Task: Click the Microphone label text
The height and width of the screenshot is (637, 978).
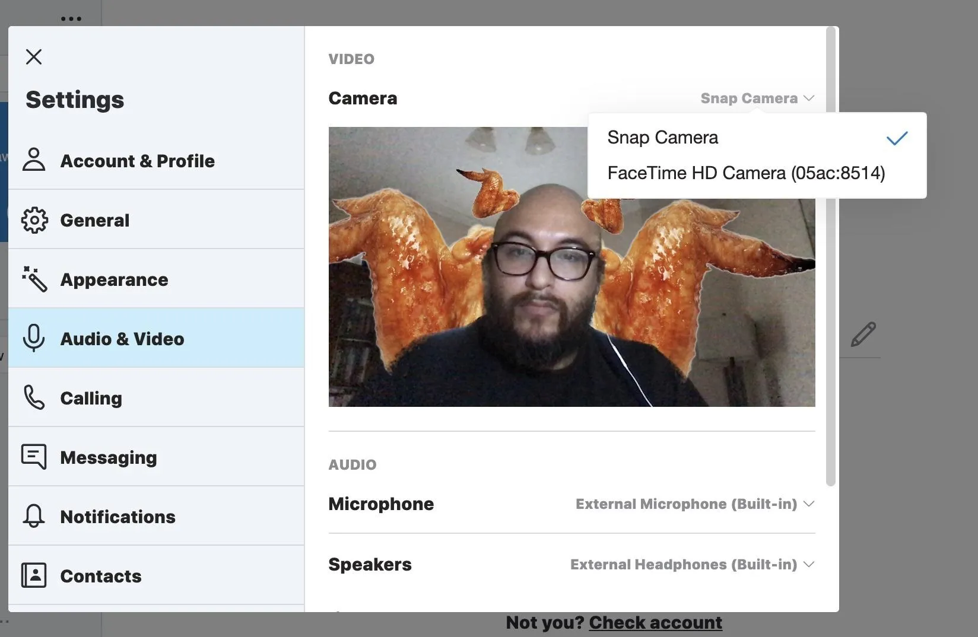Action: click(x=381, y=504)
